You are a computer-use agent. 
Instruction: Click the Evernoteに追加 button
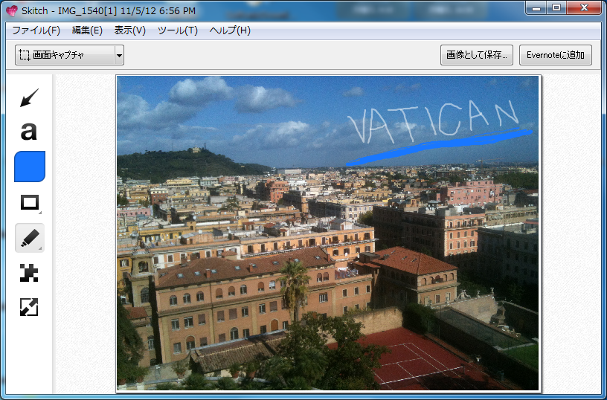(x=556, y=55)
